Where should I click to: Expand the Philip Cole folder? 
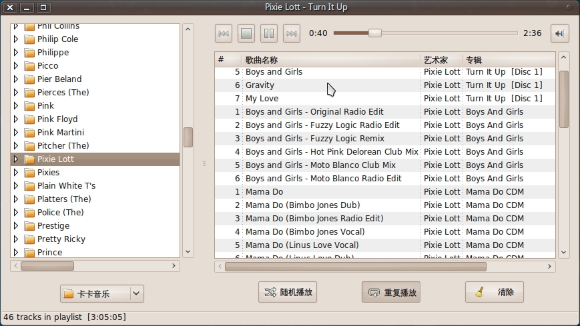[x=16, y=39]
